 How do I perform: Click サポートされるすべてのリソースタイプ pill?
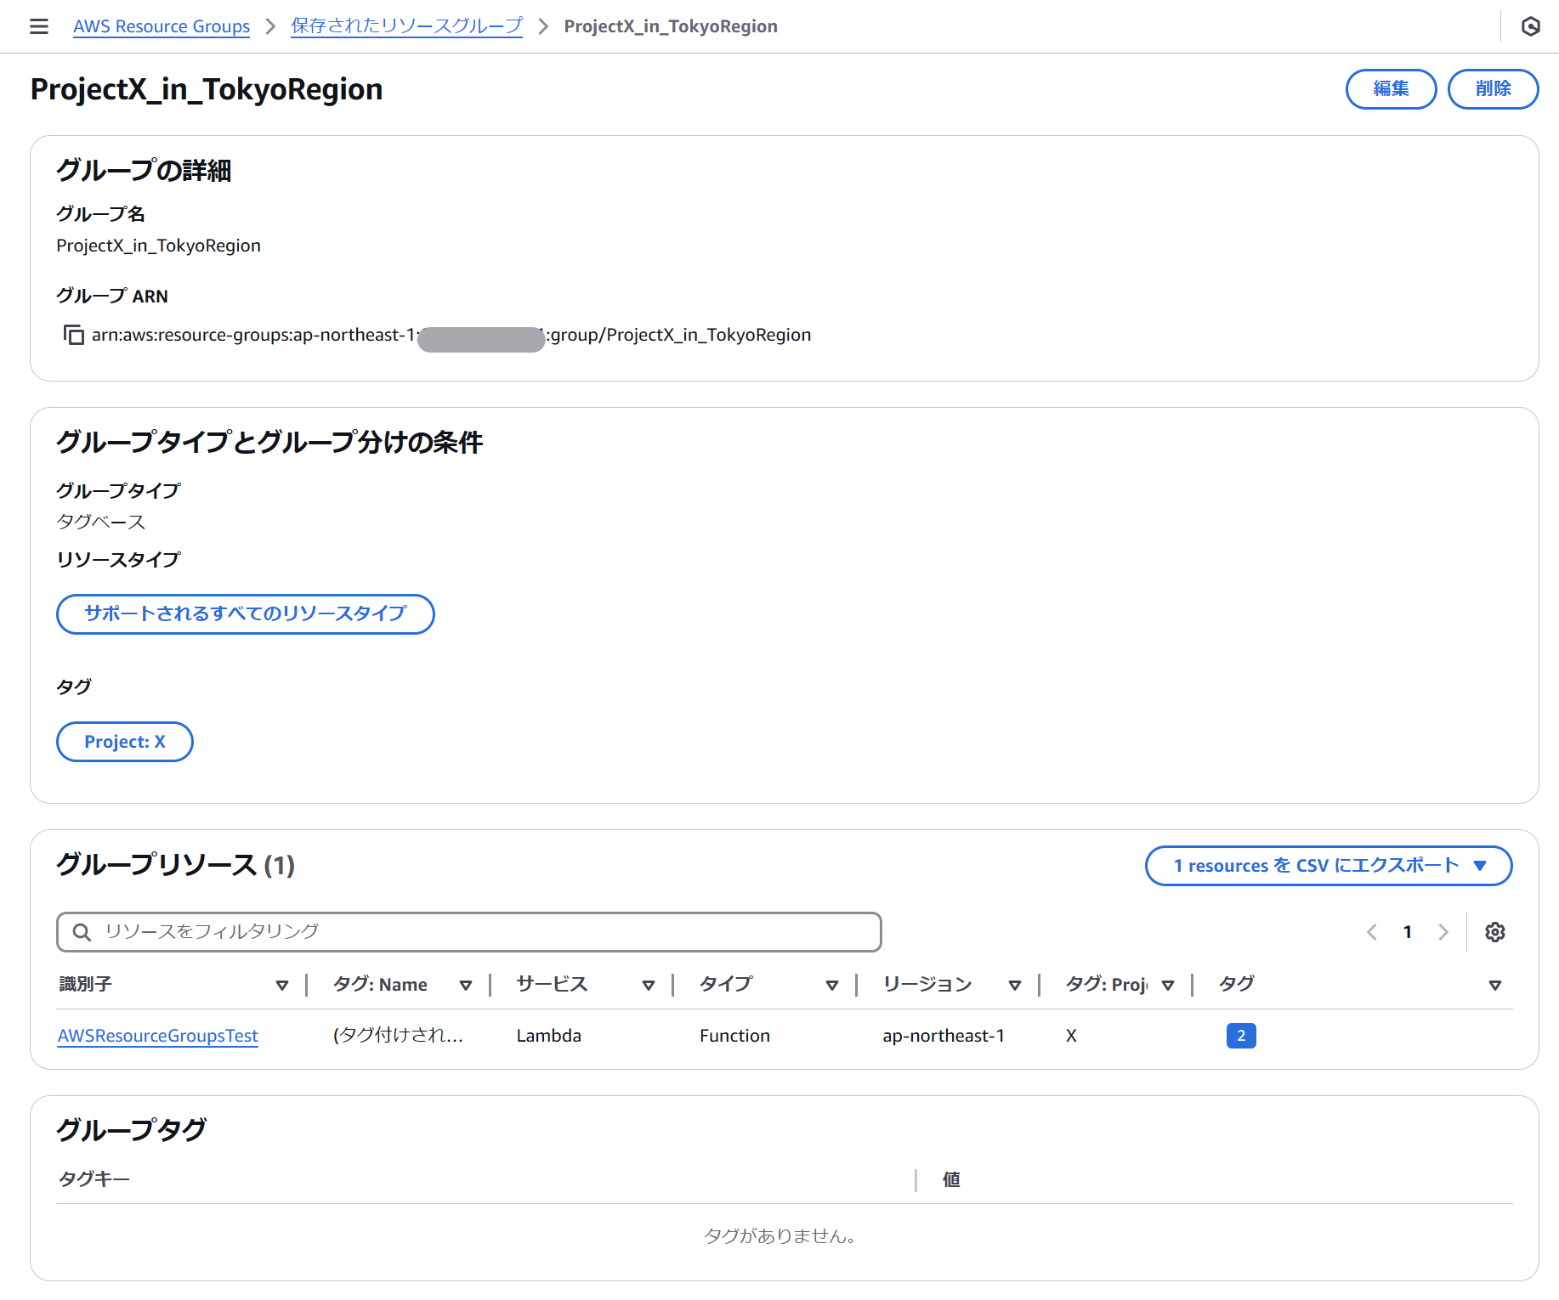click(246, 613)
